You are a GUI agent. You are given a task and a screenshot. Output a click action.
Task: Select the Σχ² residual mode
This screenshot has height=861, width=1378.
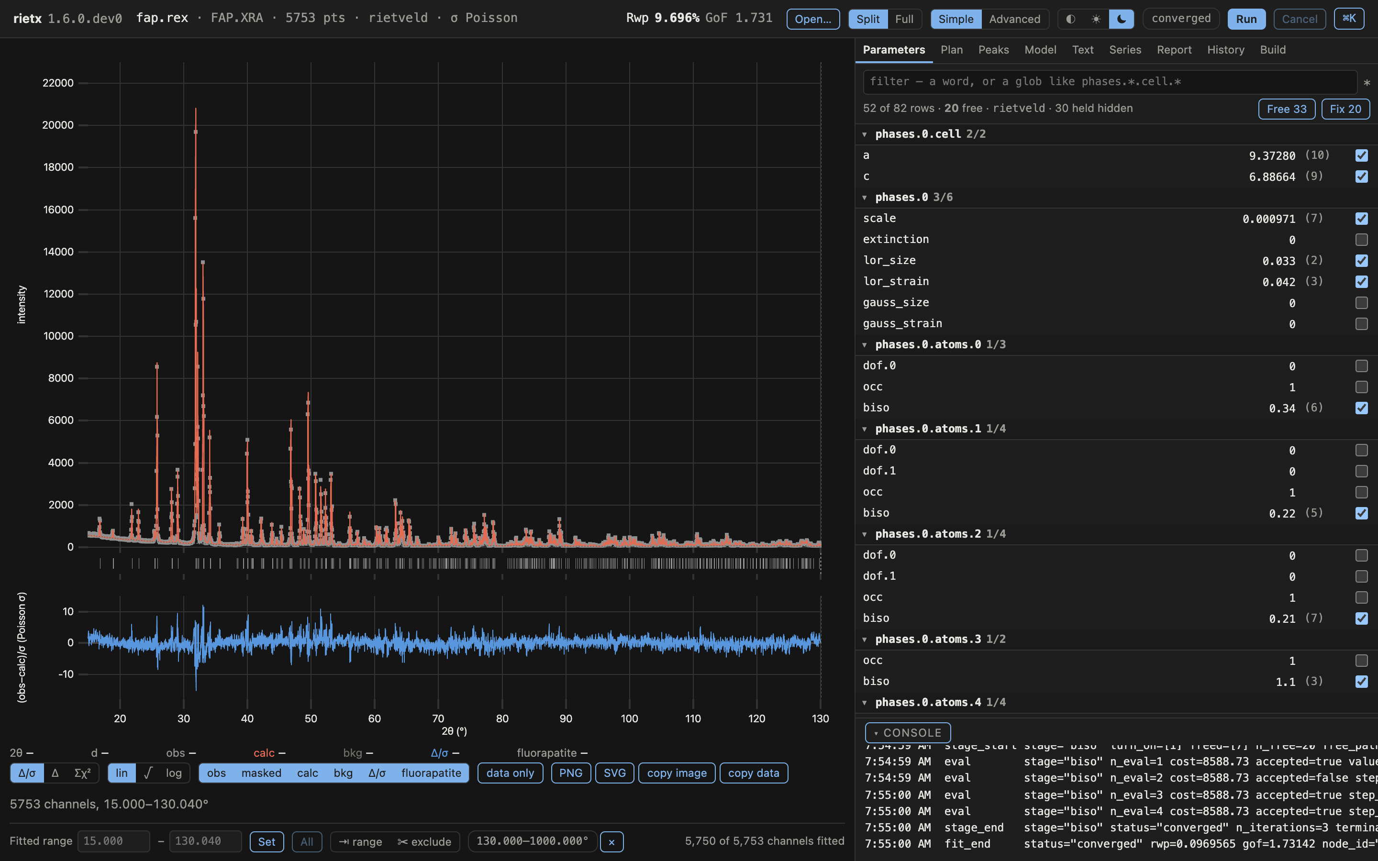click(83, 773)
